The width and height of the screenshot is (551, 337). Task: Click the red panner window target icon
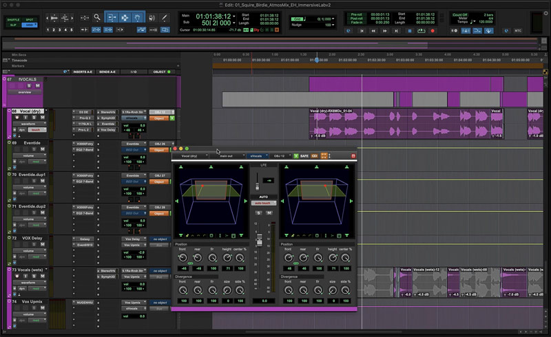pyautogui.click(x=353, y=156)
